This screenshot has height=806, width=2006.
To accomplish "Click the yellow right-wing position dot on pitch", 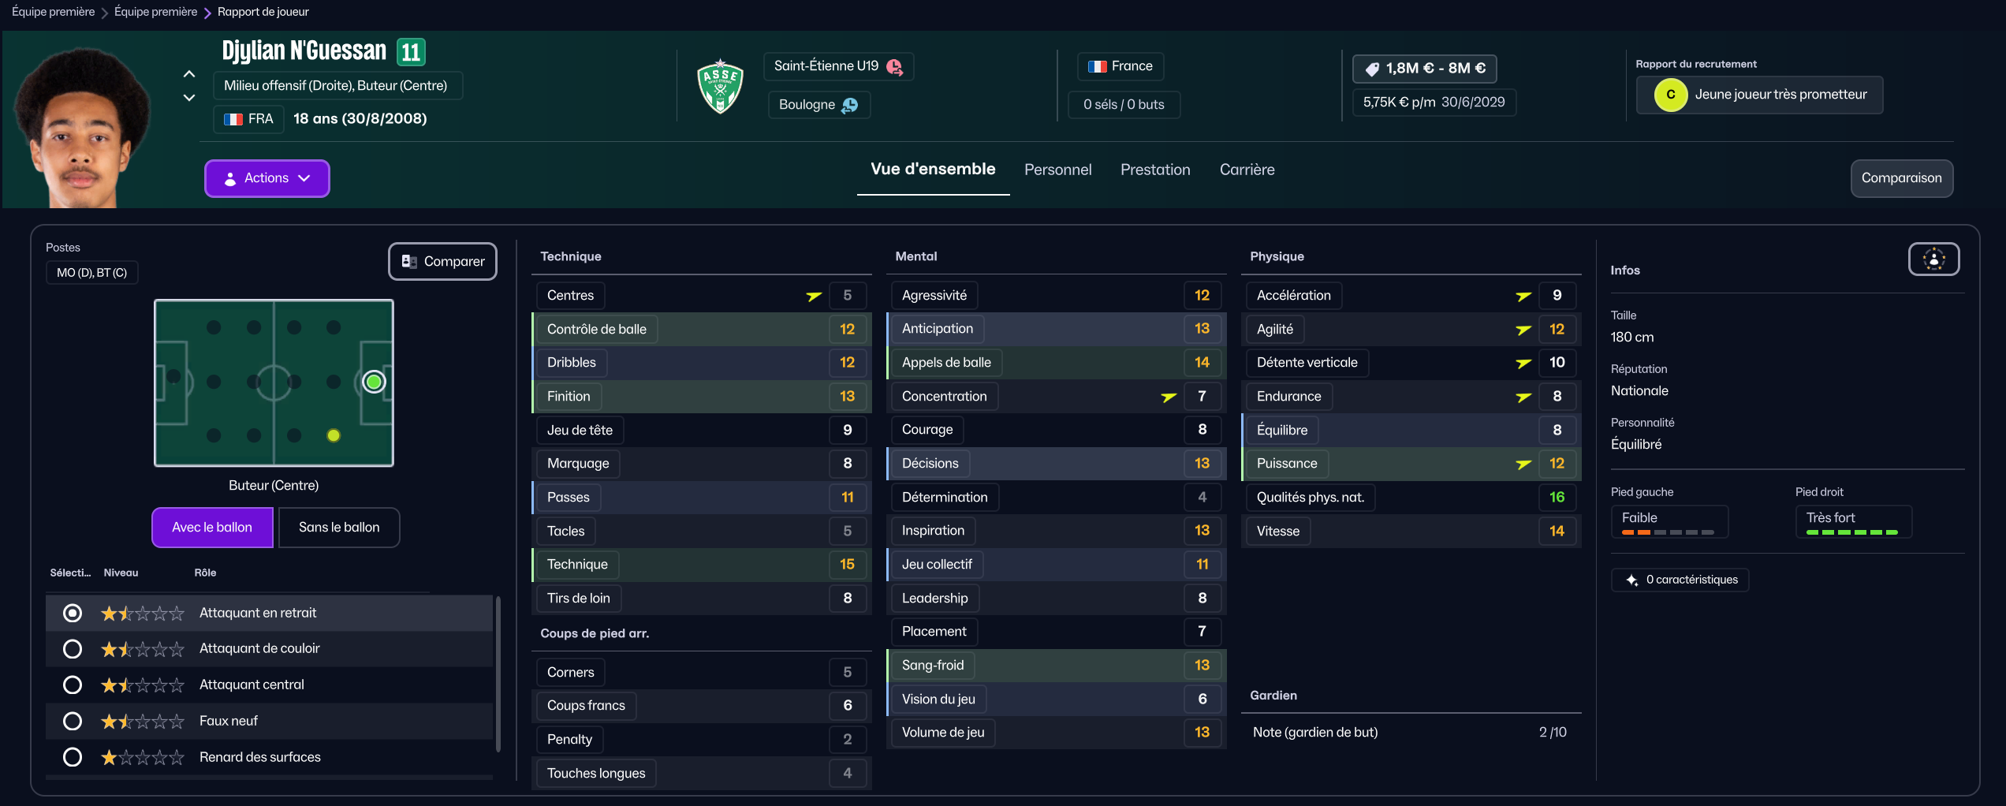I will [x=334, y=435].
